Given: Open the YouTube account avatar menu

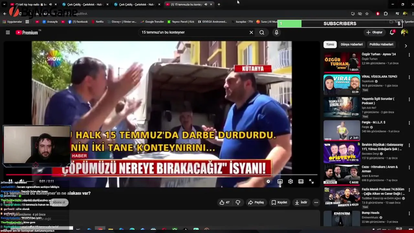Looking at the screenshot, I should pos(404,32).
